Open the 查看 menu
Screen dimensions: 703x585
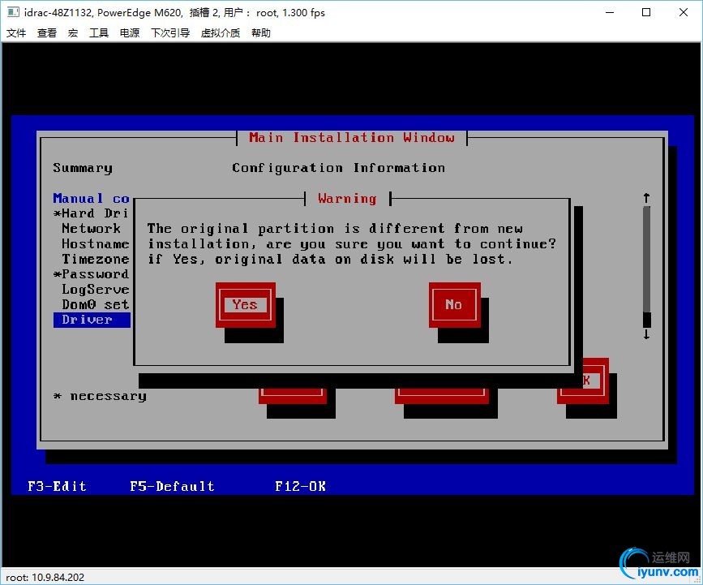pyautogui.click(x=47, y=32)
